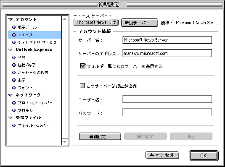Open プロトコル ヘルパー settings
The height and width of the screenshot is (167, 225).
tap(35, 103)
